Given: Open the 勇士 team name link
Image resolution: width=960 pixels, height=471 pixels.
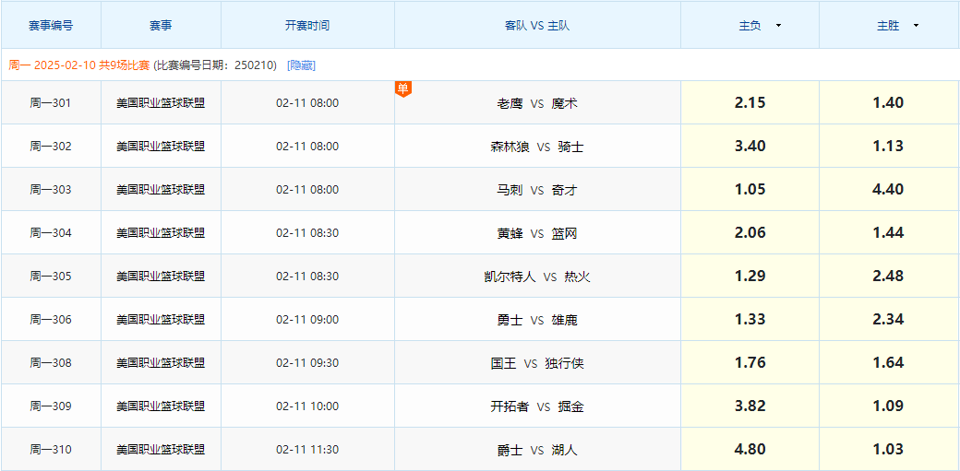Looking at the screenshot, I should click(510, 320).
